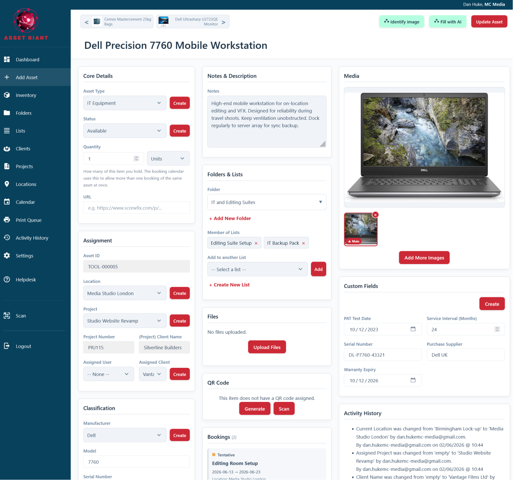Go to previous asset Cemex Mastercement
Image resolution: width=513 pixels, height=480 pixels.
(x=117, y=22)
